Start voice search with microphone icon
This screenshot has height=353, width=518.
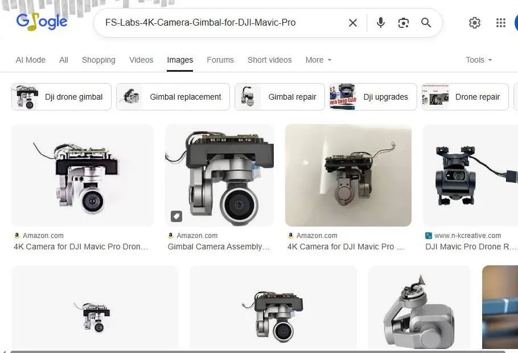381,23
